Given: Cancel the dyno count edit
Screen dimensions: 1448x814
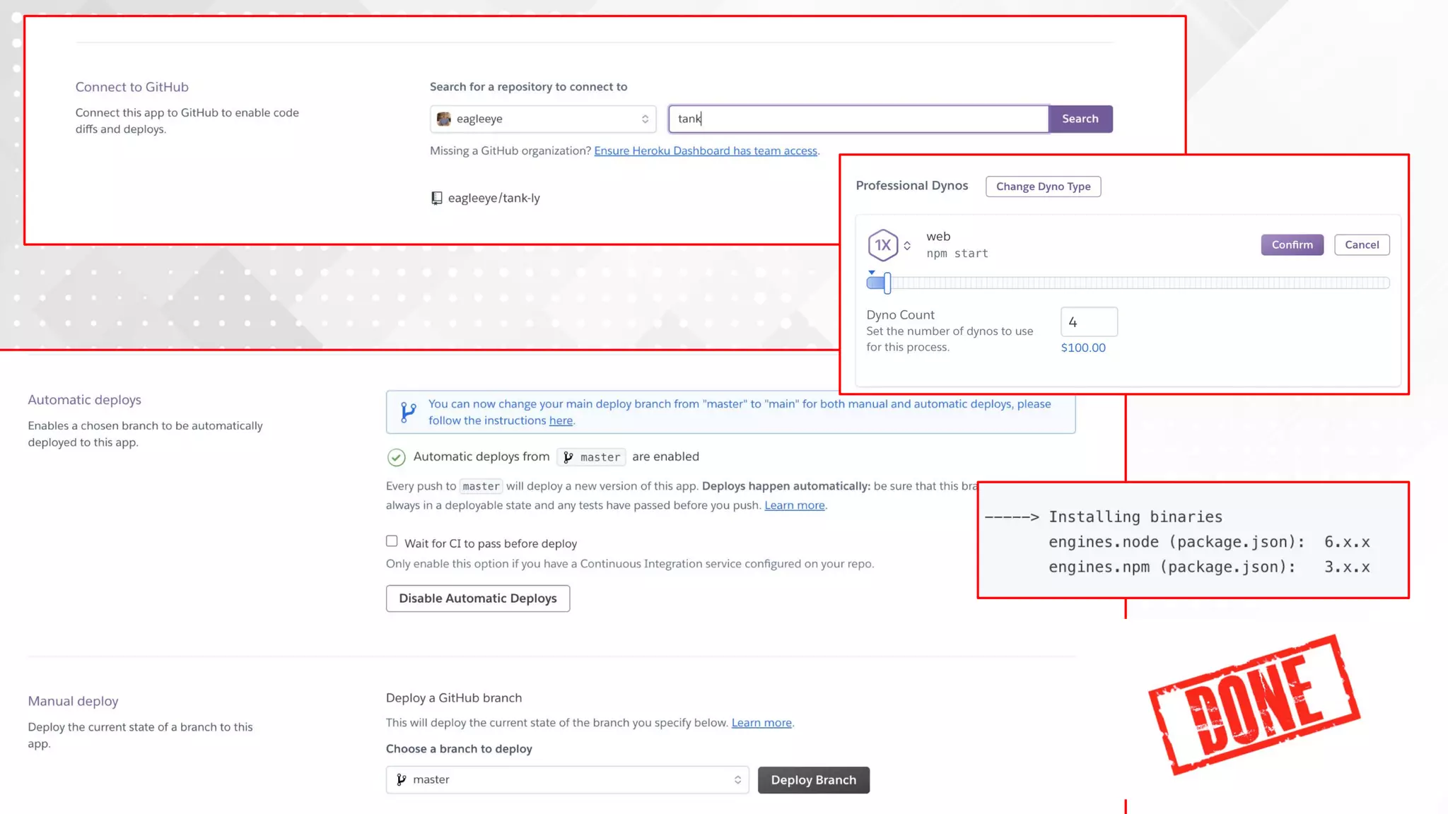Looking at the screenshot, I should click(x=1361, y=244).
